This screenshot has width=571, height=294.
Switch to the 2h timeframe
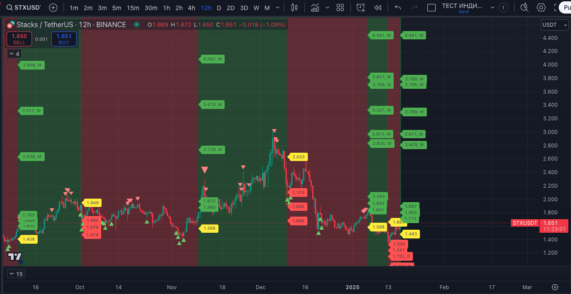point(179,7)
